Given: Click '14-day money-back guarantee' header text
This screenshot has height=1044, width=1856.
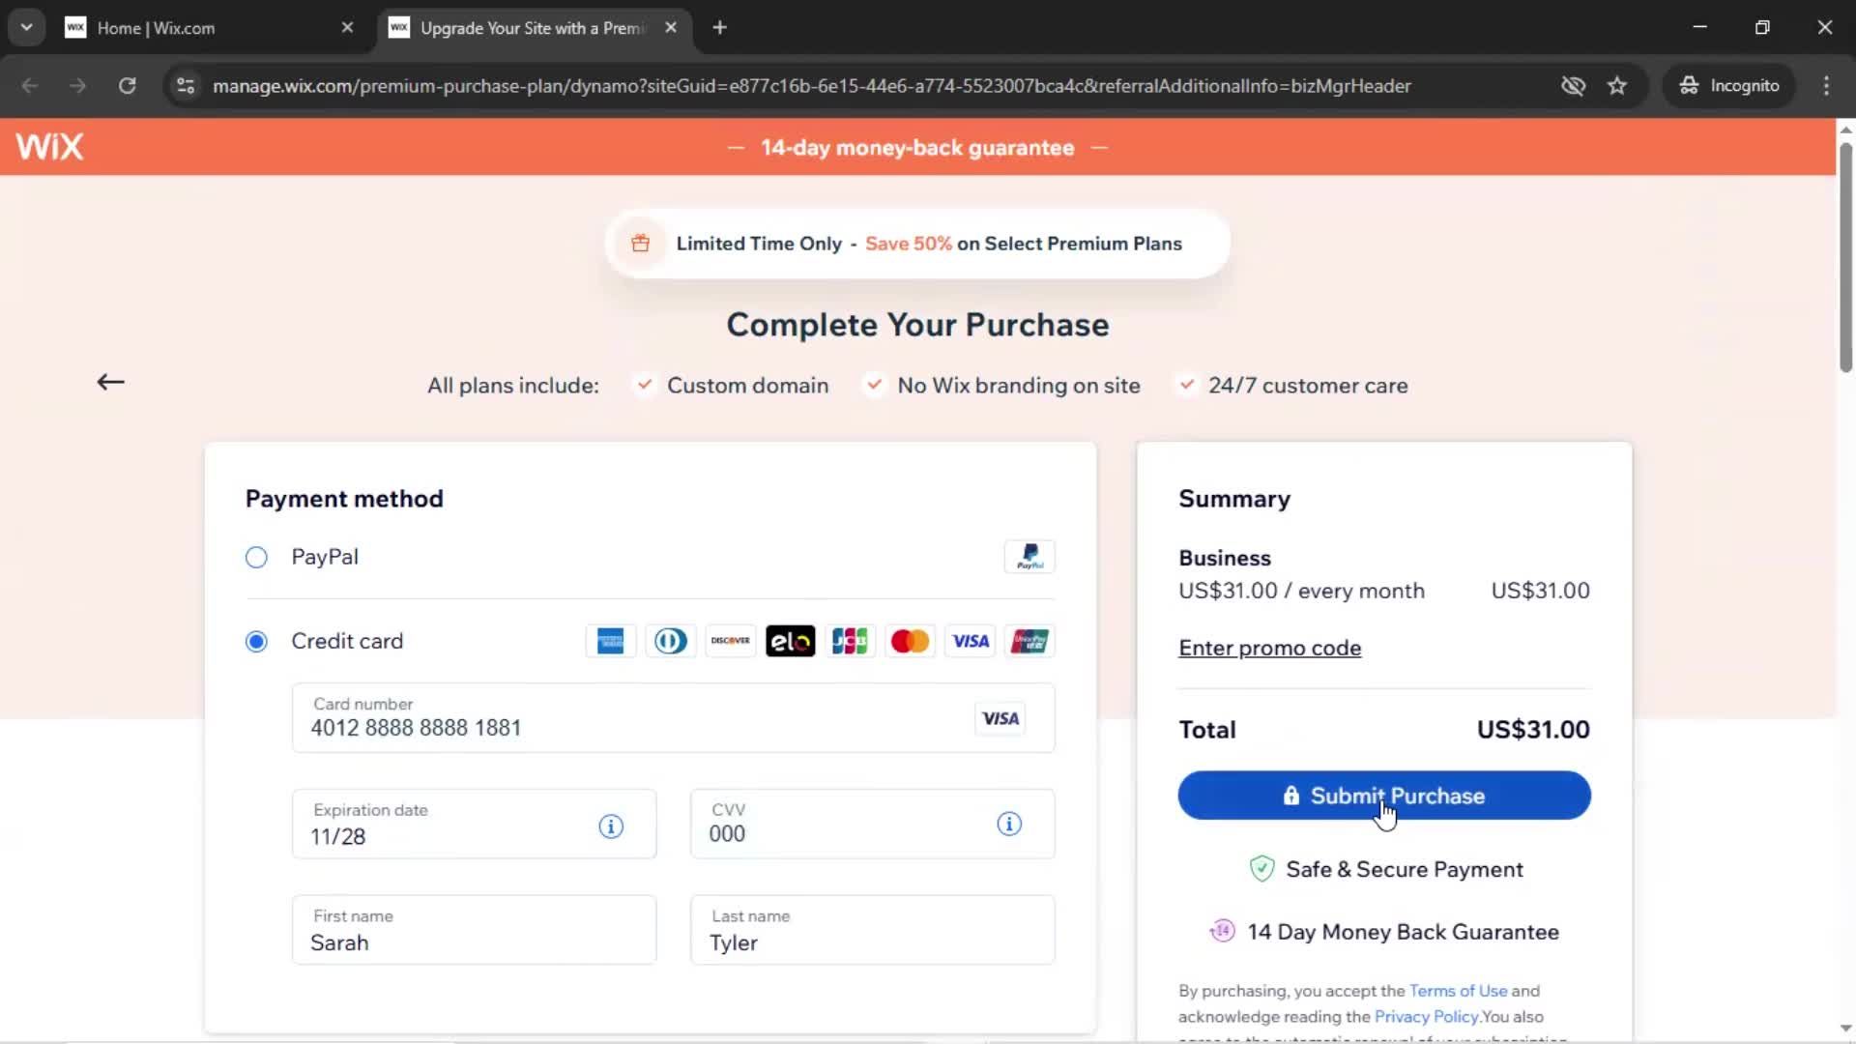Looking at the screenshot, I should [917, 148].
